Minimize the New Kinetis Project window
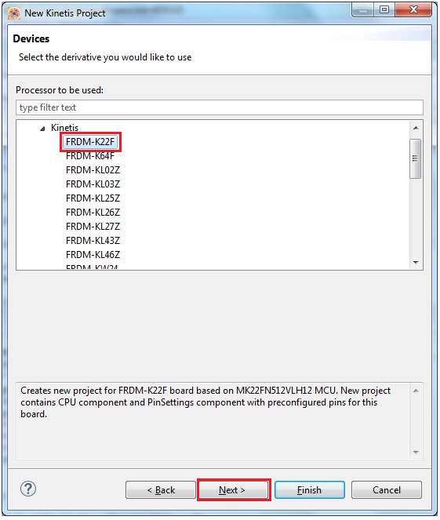This screenshot has width=440, height=520. point(363,9)
